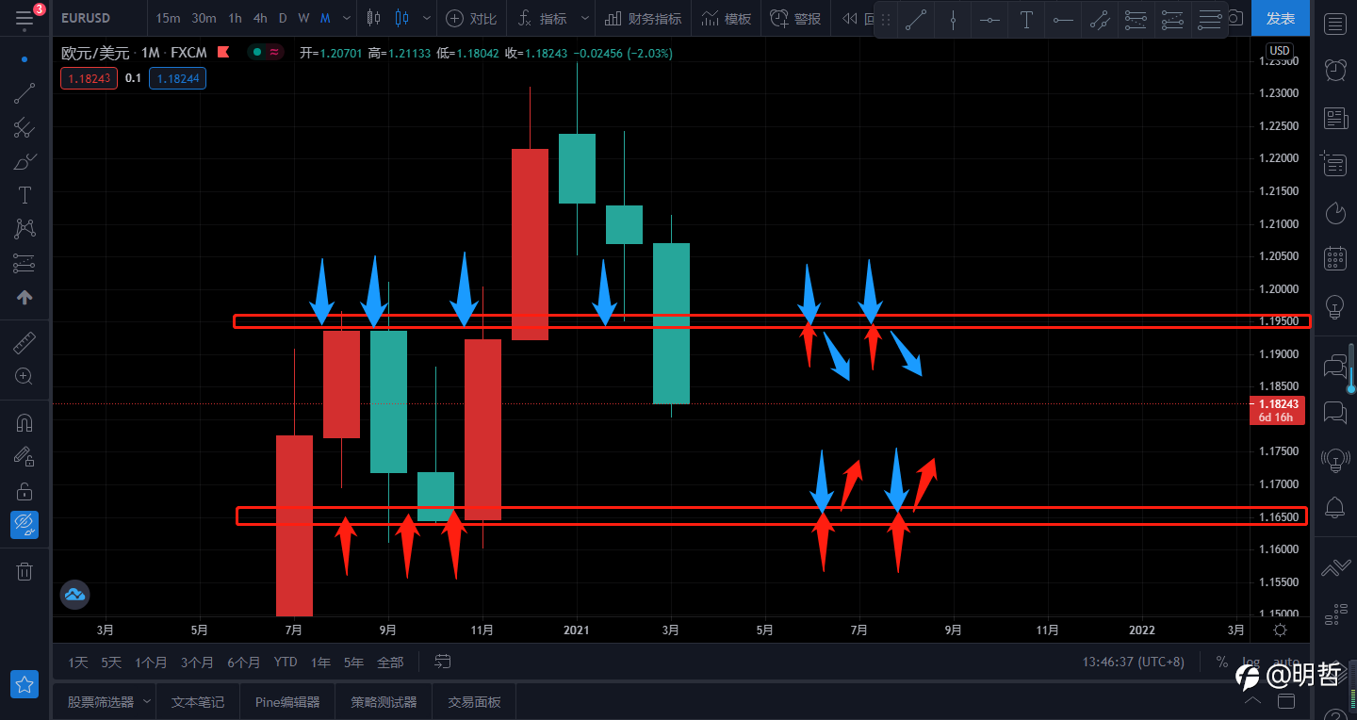Activate the zoom in tool
The image size is (1357, 720).
25,376
